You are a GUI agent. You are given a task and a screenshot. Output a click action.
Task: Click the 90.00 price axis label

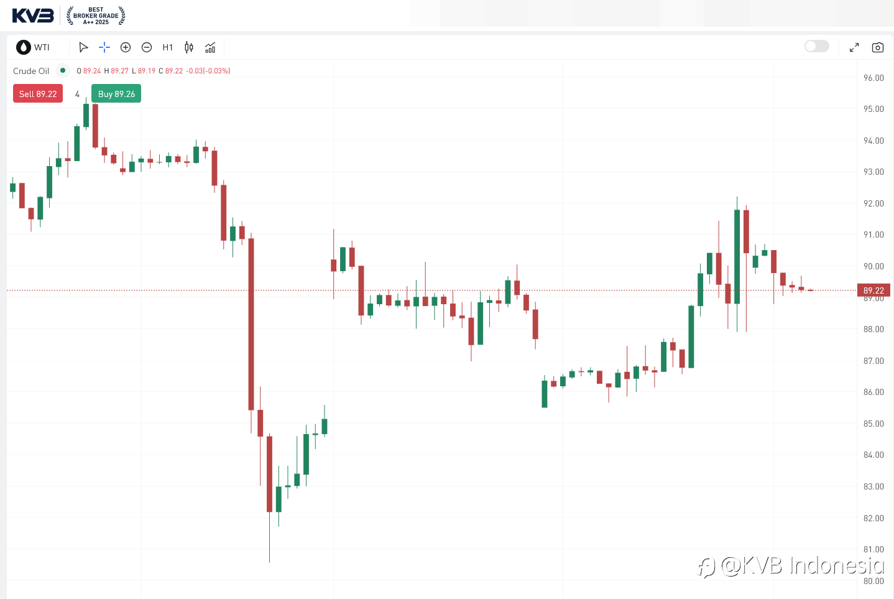[873, 266]
